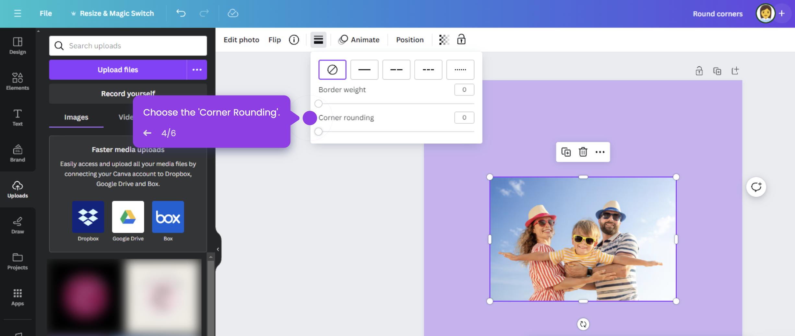Select the solid border style
Viewport: 795px width, 336px height.
click(x=364, y=70)
